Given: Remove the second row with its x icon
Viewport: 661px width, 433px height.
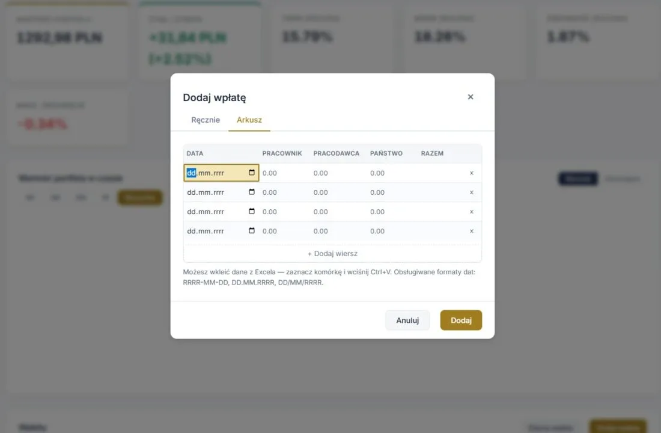Looking at the screenshot, I should click(472, 192).
